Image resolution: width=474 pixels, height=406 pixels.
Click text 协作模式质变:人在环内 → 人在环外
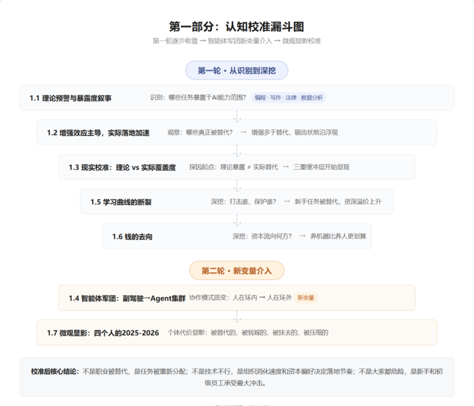coord(241,297)
